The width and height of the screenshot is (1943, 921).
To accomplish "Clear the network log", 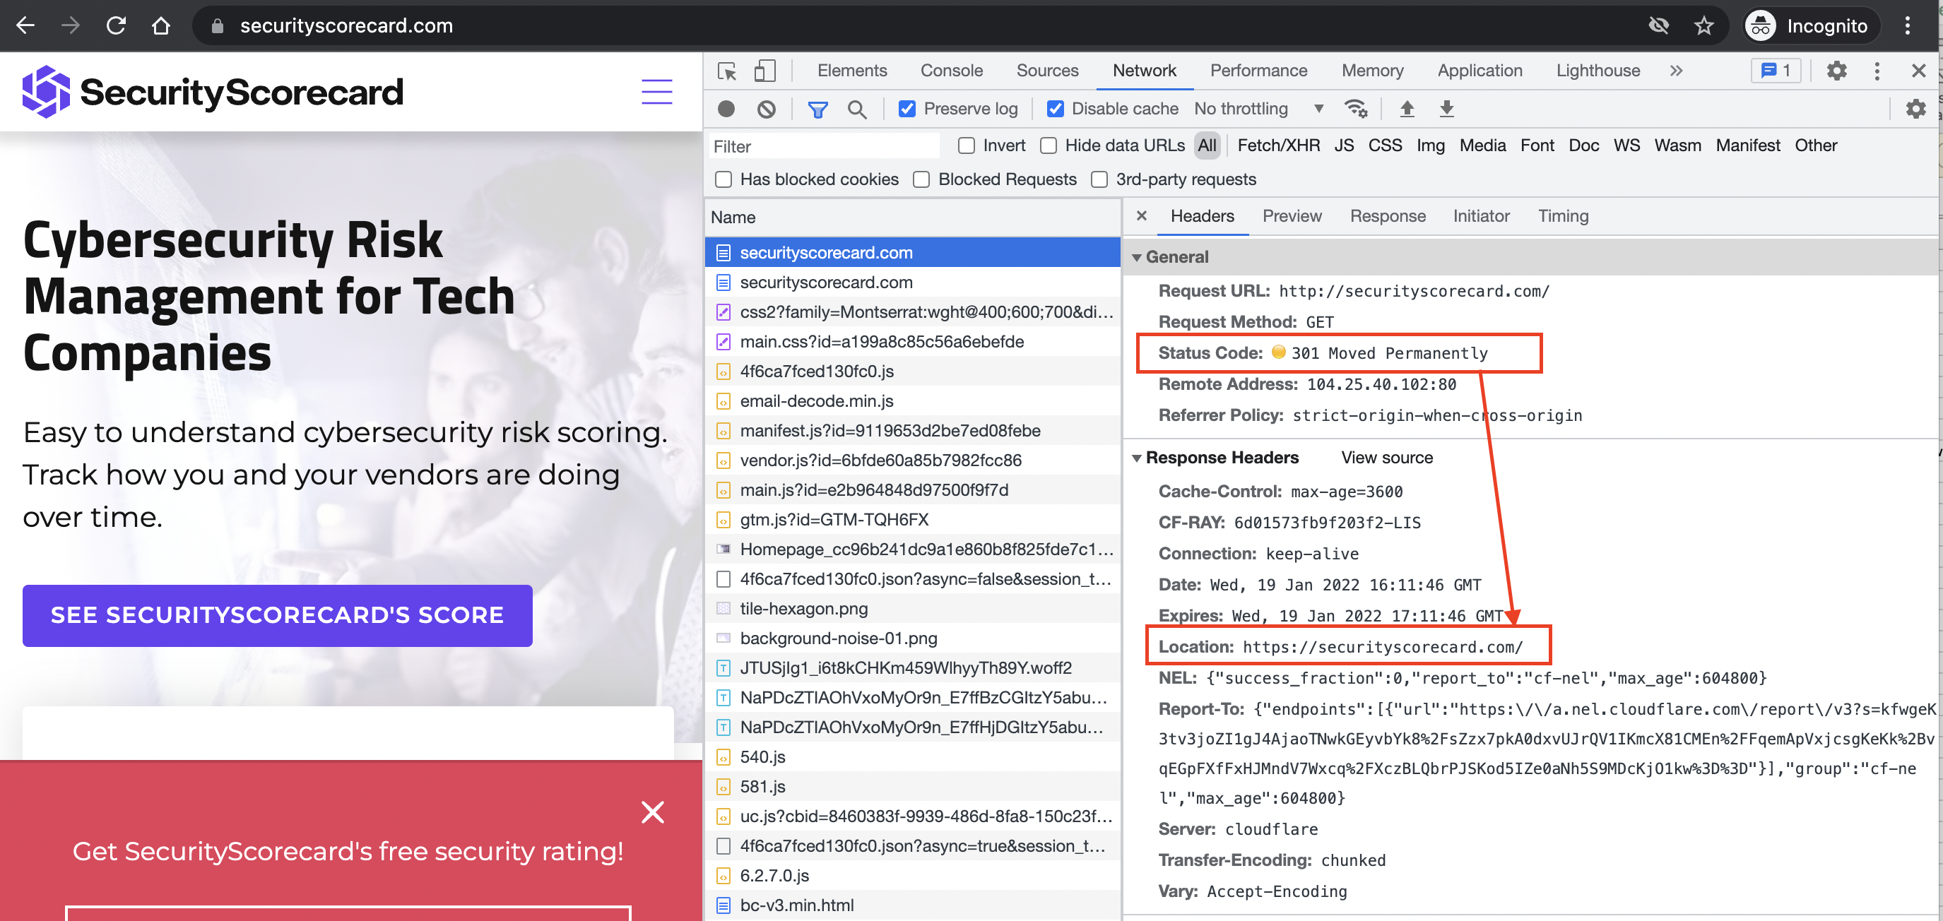I will (767, 109).
